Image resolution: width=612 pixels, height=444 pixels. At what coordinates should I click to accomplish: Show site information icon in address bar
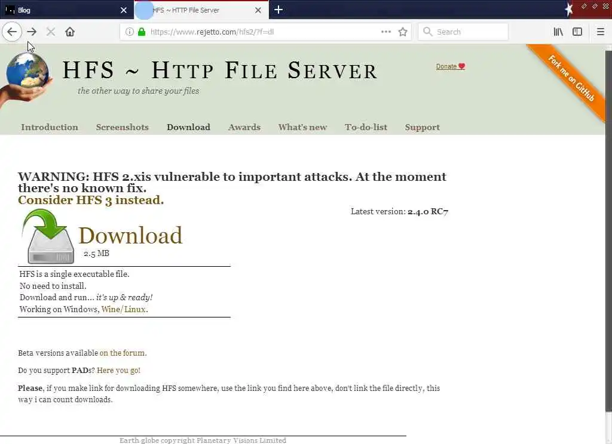click(130, 32)
